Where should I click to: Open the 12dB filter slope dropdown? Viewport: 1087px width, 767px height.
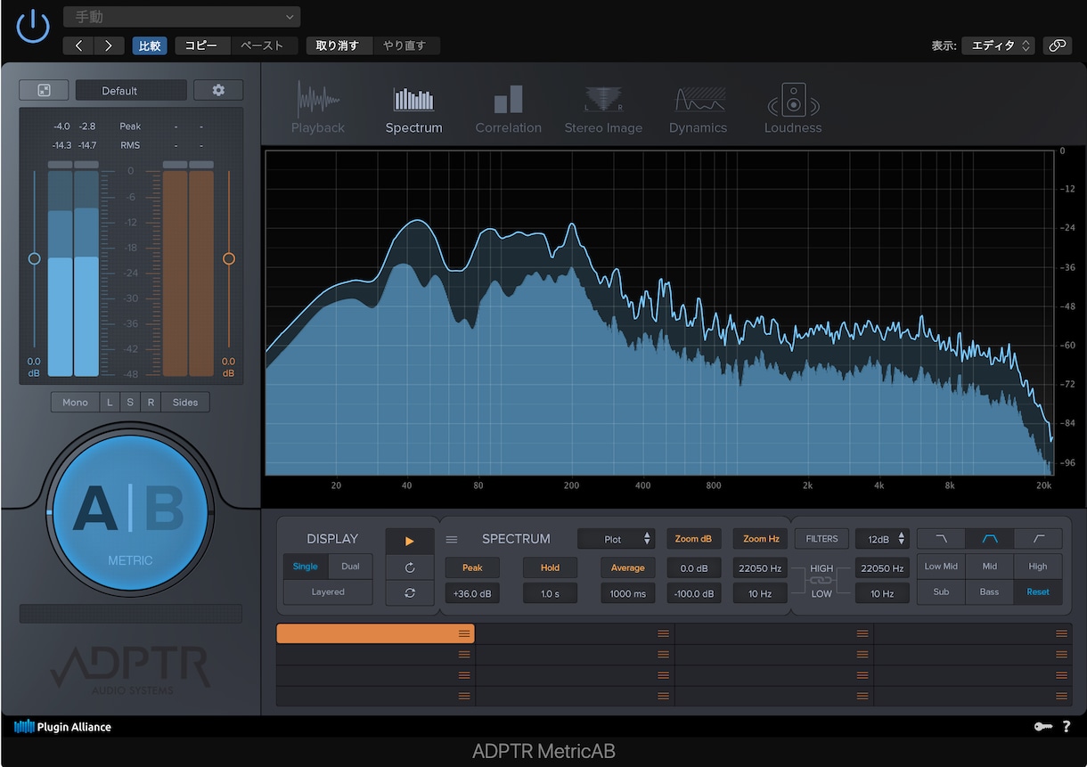point(883,539)
